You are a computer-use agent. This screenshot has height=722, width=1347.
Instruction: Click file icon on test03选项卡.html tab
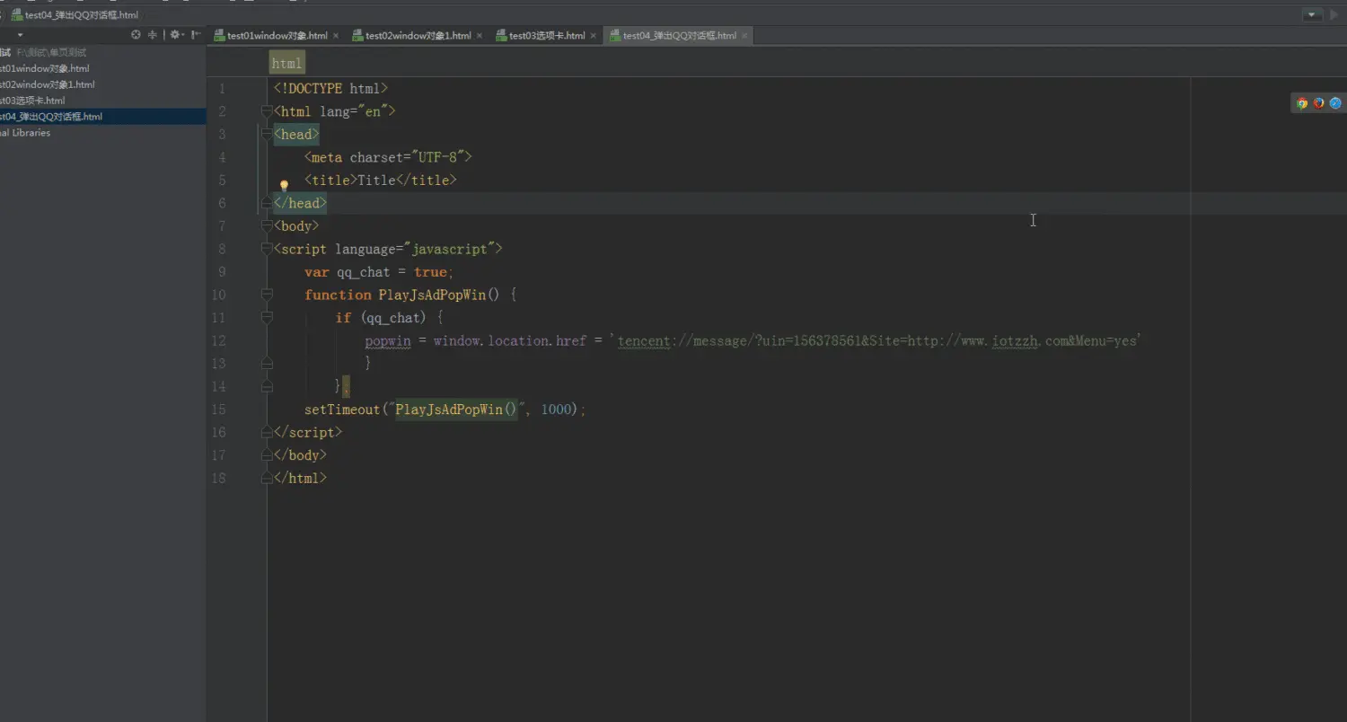coord(501,36)
